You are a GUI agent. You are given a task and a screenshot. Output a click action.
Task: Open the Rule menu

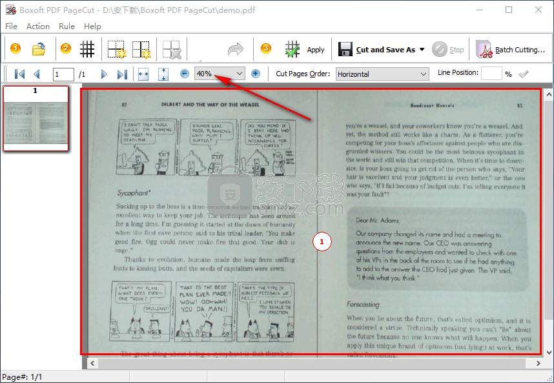(67, 26)
